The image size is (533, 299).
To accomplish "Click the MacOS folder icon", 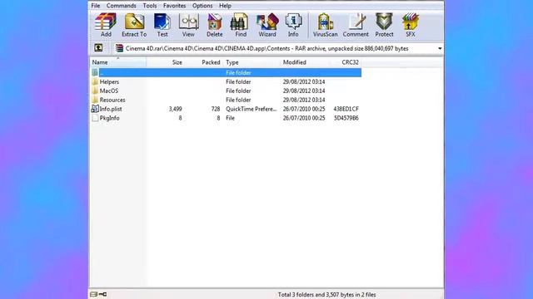I will [x=95, y=91].
